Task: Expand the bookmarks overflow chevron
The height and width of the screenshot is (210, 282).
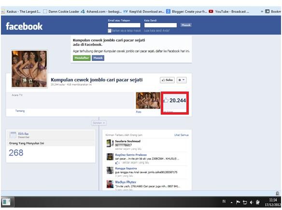Action: click(x=262, y=12)
